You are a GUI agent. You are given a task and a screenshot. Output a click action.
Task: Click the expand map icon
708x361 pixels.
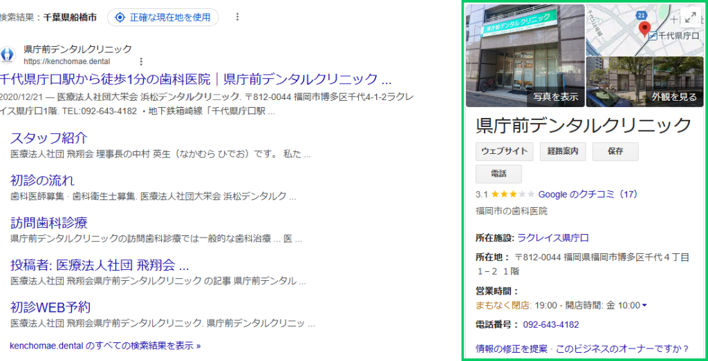click(x=689, y=18)
